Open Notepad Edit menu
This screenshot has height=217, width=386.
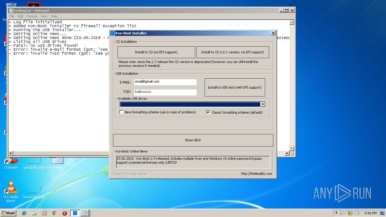coord(21,16)
